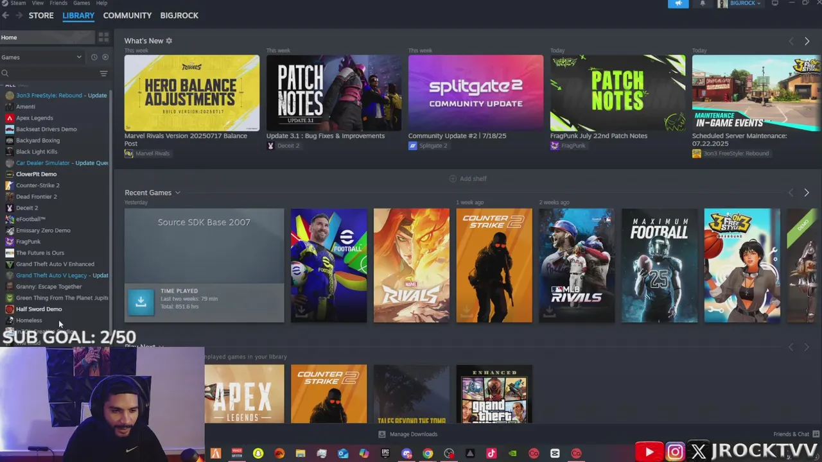Screen dimensions: 822x462
Task: Open the Steam menu
Action: point(17,3)
